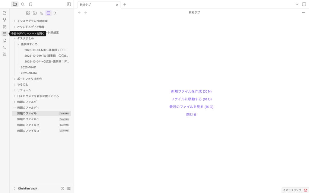Toggle the left sidebar panel

69,4
